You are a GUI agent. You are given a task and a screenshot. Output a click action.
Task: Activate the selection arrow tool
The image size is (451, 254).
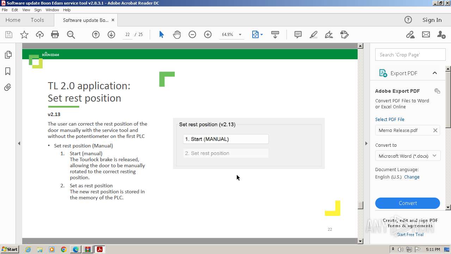161,35
